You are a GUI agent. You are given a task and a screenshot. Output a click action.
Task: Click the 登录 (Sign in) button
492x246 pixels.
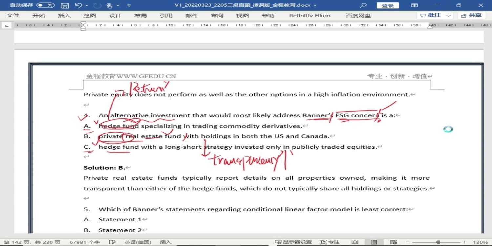point(387,5)
